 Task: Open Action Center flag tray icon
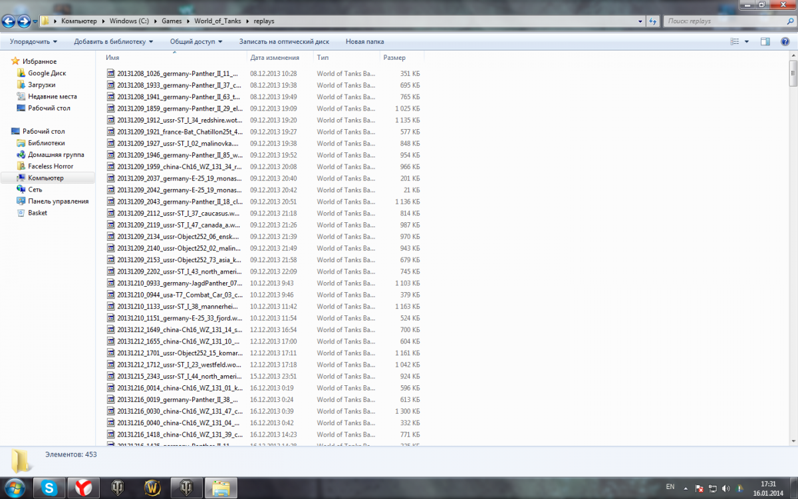click(x=699, y=488)
